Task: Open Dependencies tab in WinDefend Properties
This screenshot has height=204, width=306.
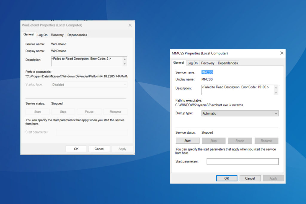Action: pos(77,35)
